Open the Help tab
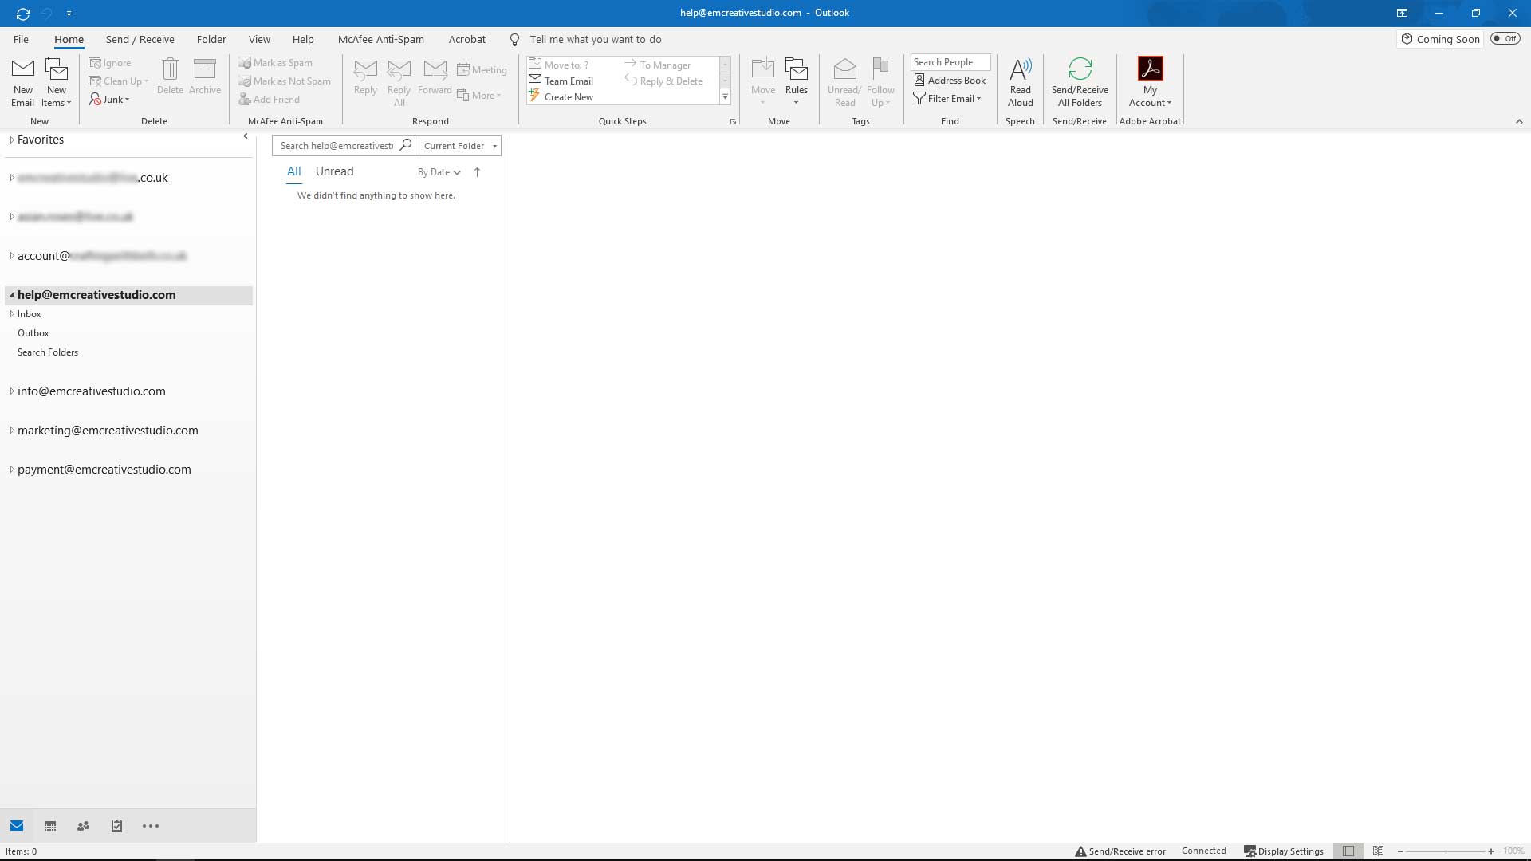Image resolution: width=1531 pixels, height=861 pixels. (x=303, y=39)
